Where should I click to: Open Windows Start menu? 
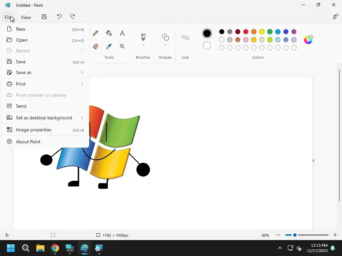tap(11, 248)
